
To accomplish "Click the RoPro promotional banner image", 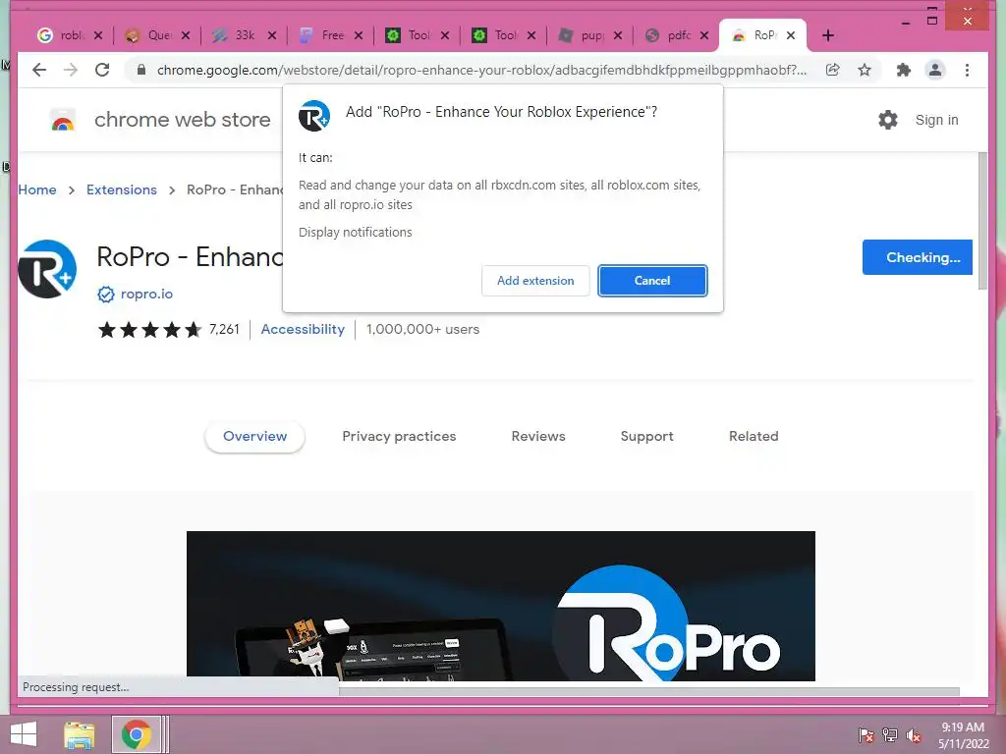I will [501, 606].
